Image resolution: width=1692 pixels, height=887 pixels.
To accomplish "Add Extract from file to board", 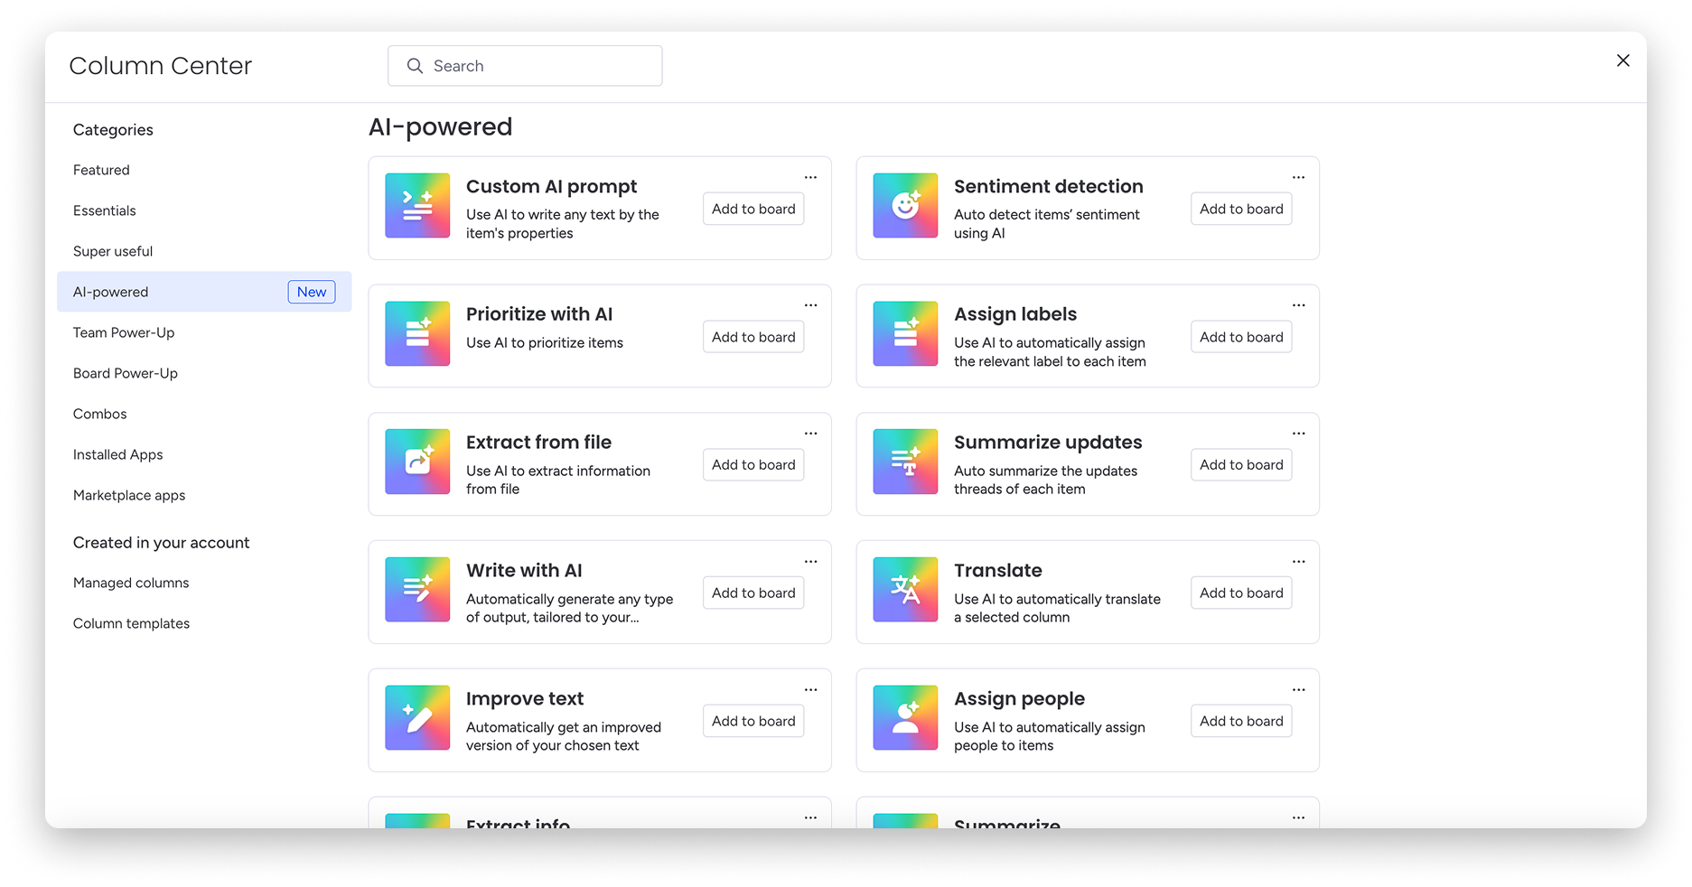I will 753,464.
